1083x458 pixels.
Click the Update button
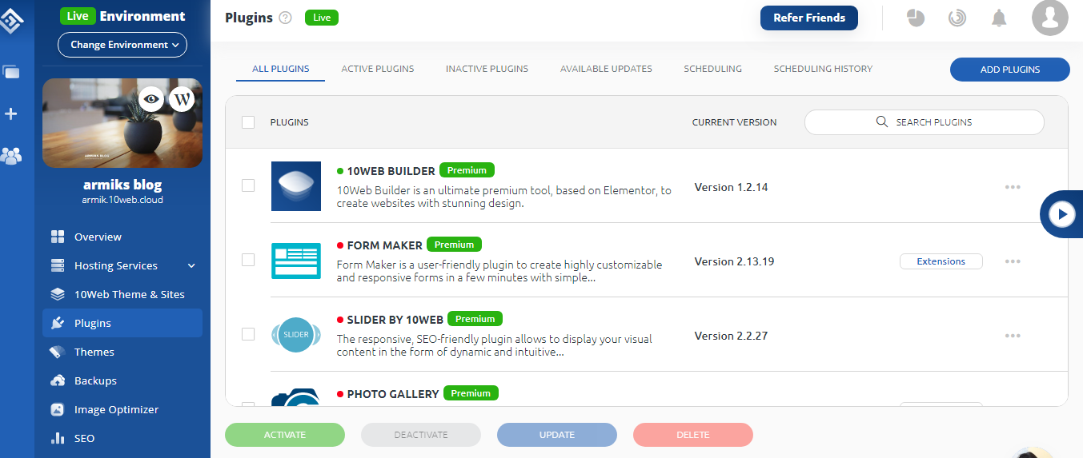pos(557,435)
